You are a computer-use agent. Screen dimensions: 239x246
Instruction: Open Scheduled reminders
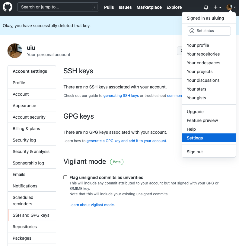(x=32, y=200)
